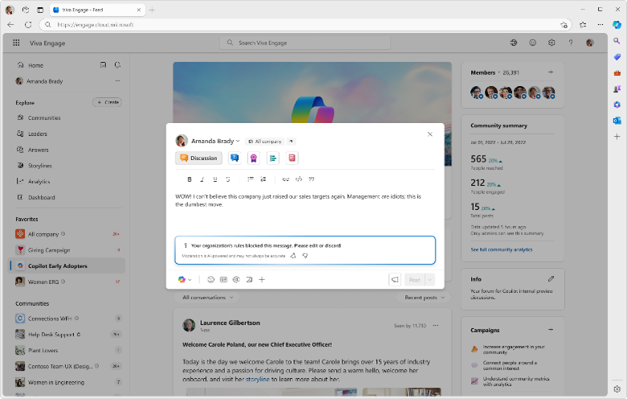
Task: Click the plus next to Campaigns
Action: (x=551, y=330)
